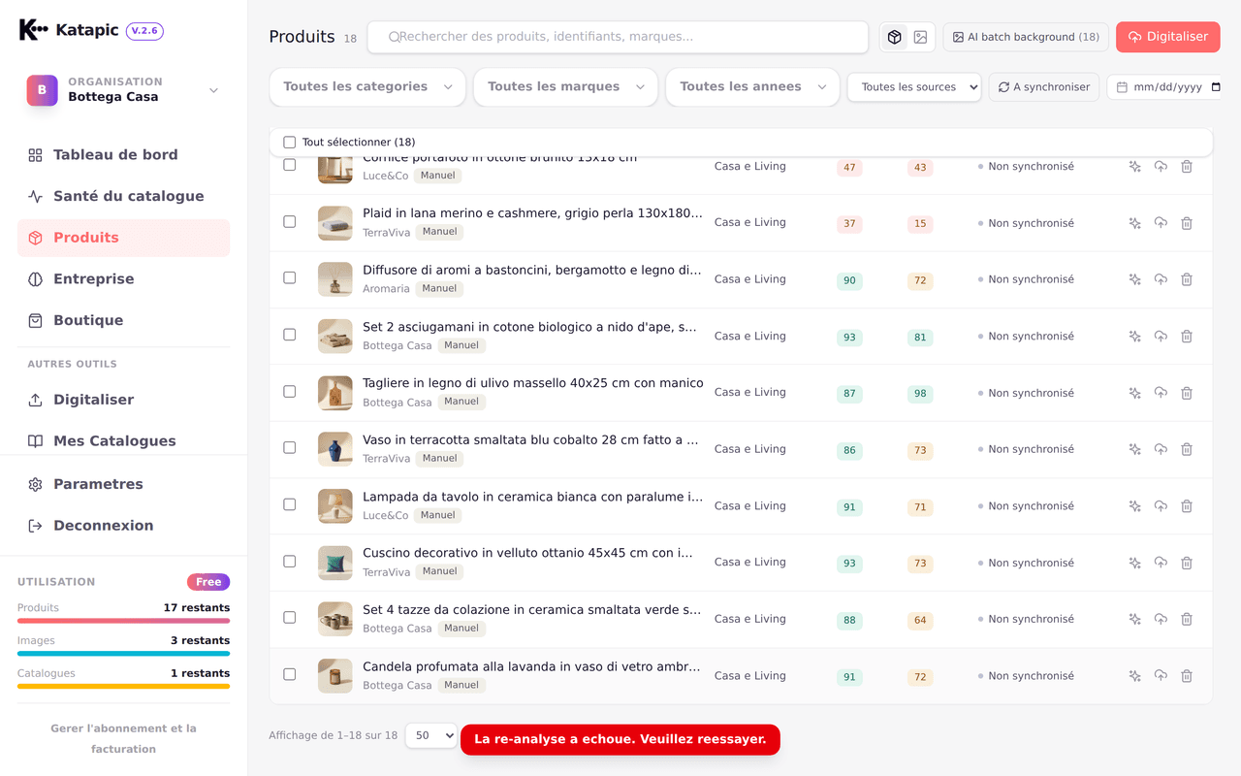Tick the checkbox for Vaso in terracotta
This screenshot has height=776, width=1241.
click(289, 448)
